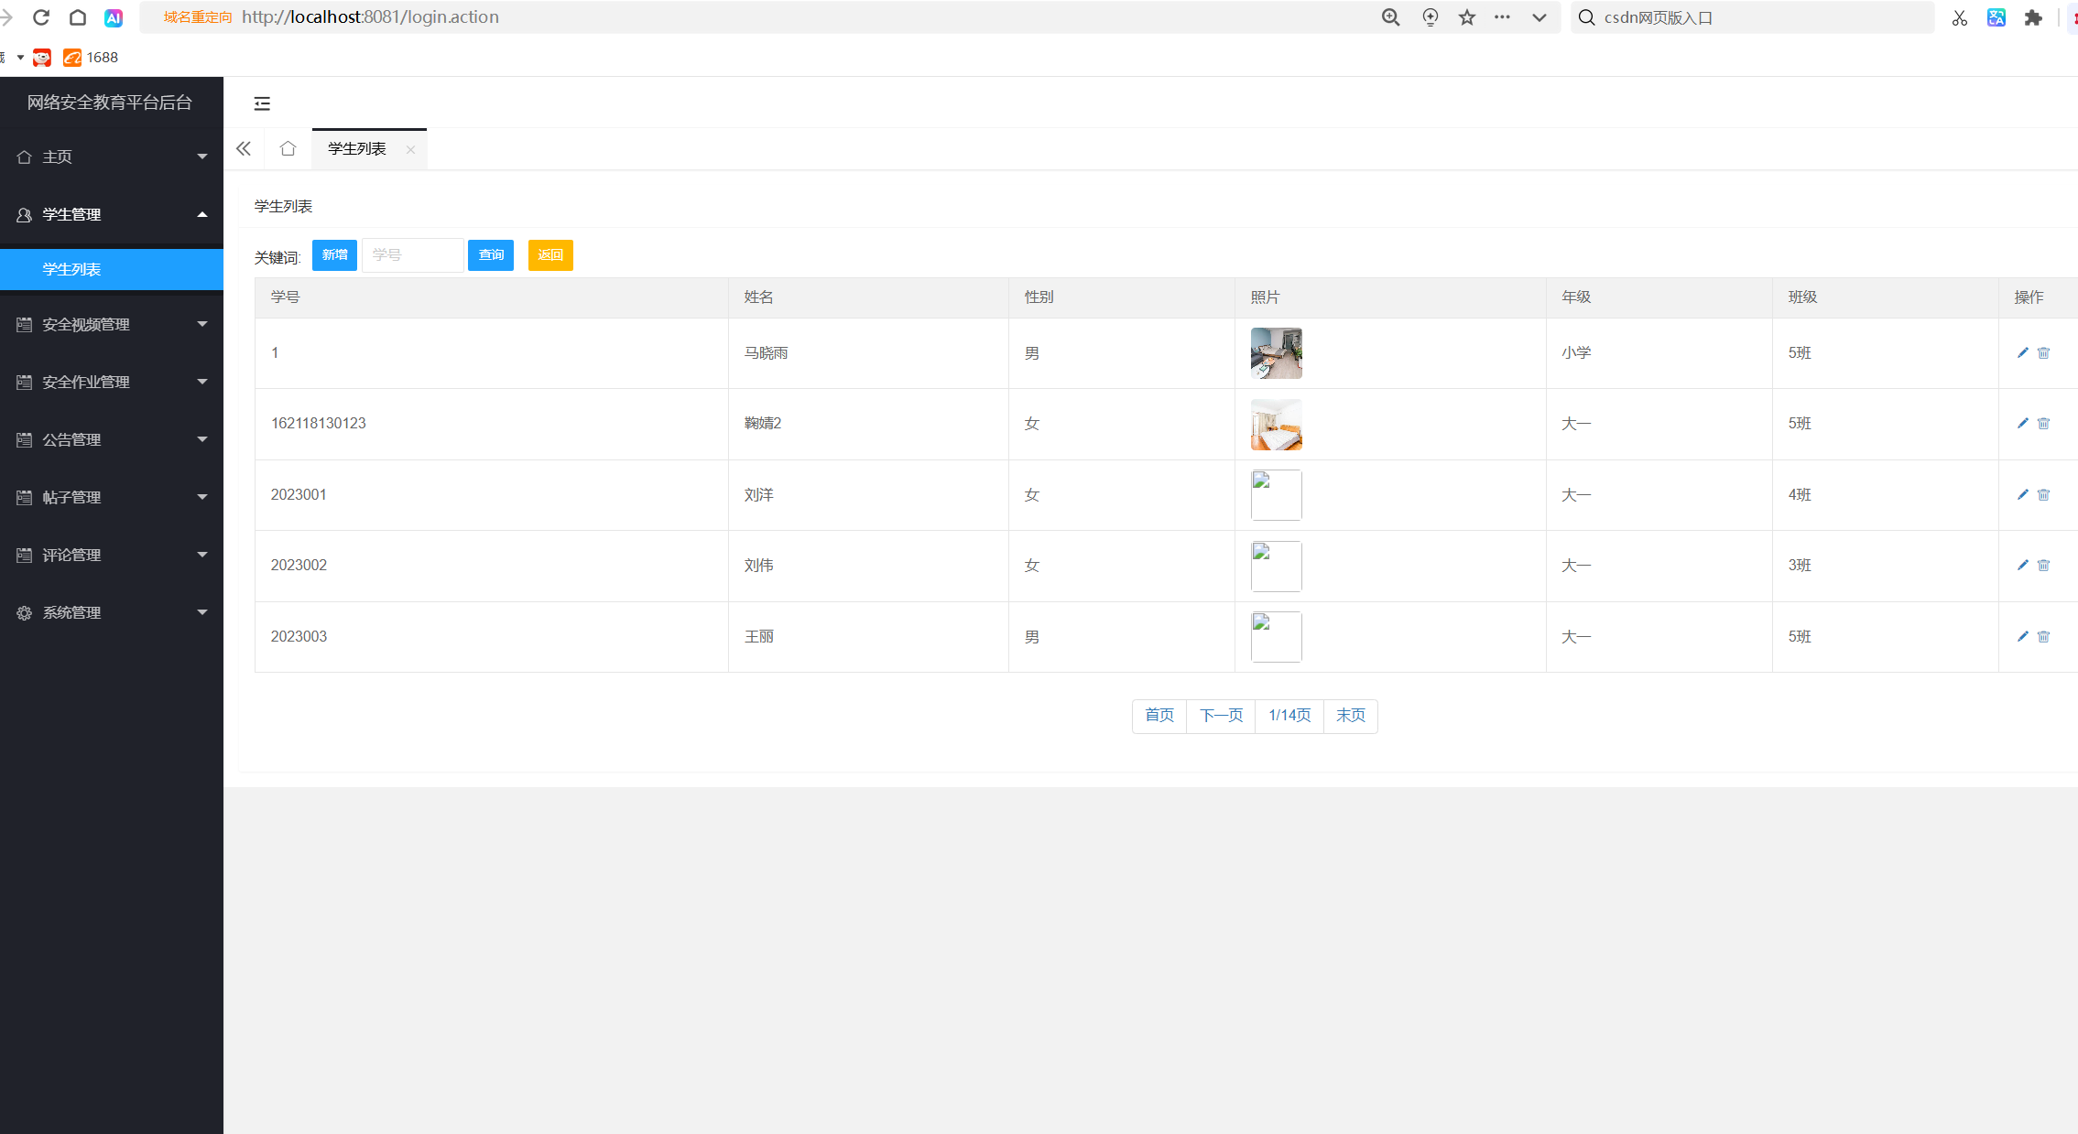Viewport: 2078px width, 1134px height.
Task: Click the home tab icon
Action: (288, 148)
